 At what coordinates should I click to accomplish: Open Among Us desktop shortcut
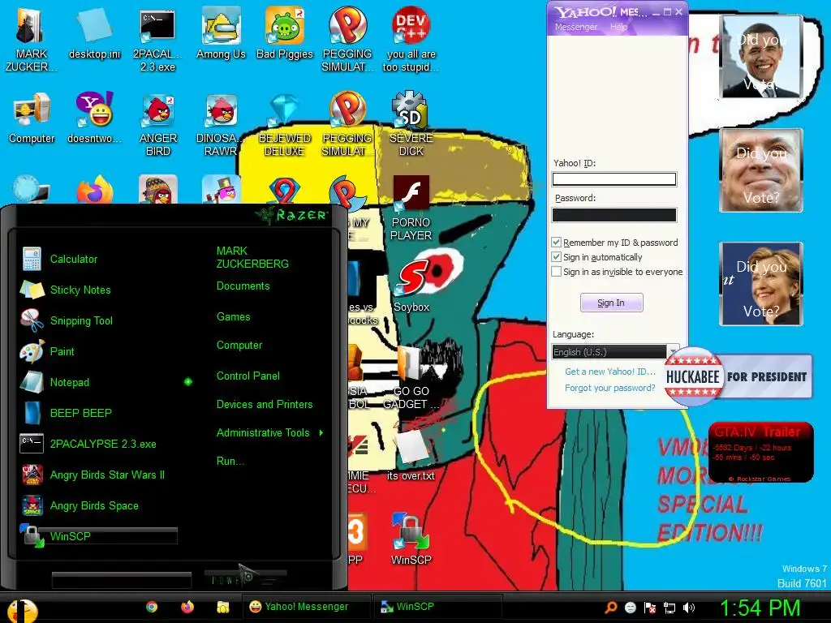coord(221,34)
